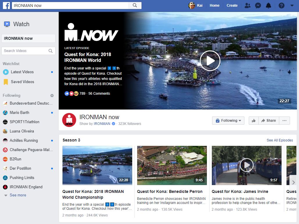Click IRONMAN England page icon

click(5, 187)
